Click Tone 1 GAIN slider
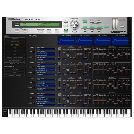The width and height of the screenshot is (134, 134). click(64, 53)
